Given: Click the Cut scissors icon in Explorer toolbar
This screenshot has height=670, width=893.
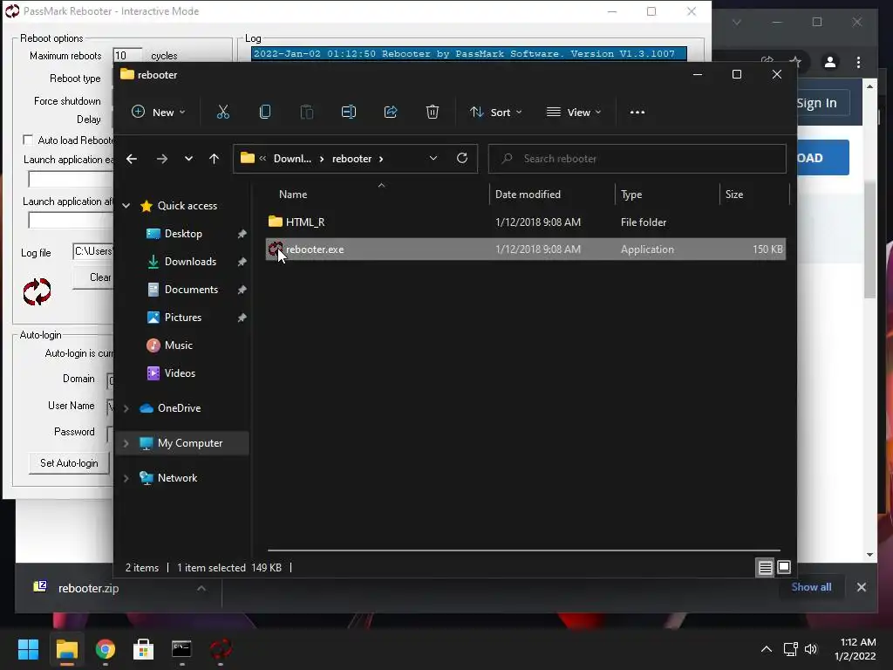Looking at the screenshot, I should 222,113.
